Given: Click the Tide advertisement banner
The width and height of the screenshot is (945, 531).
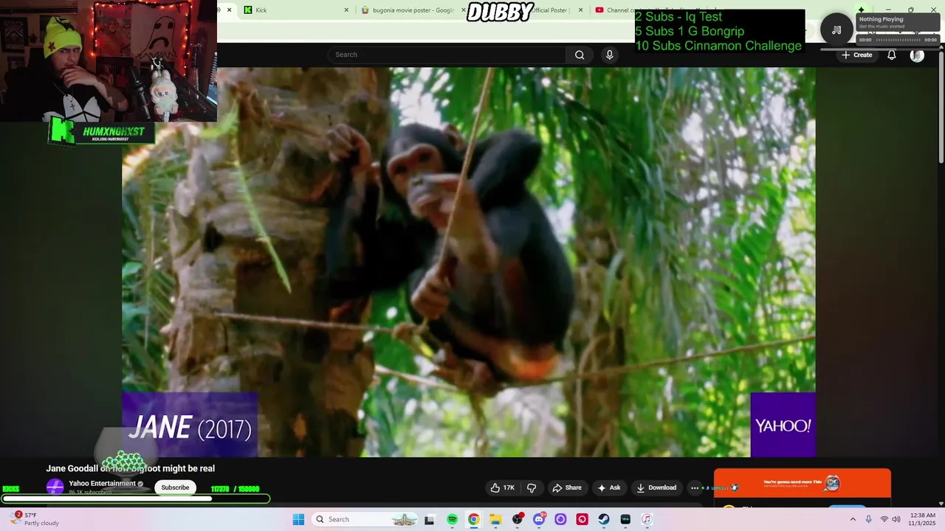Looking at the screenshot, I should coord(803,483).
